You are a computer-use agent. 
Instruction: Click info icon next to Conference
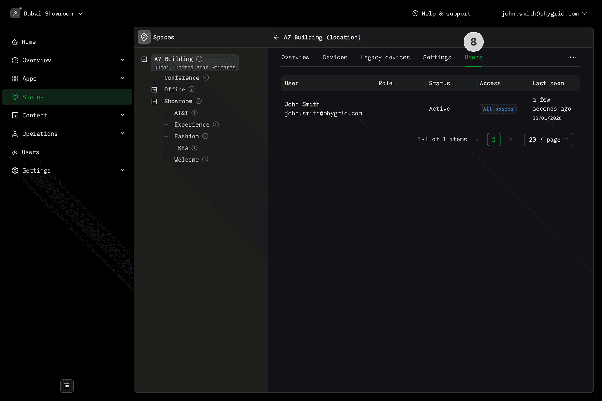[206, 78]
